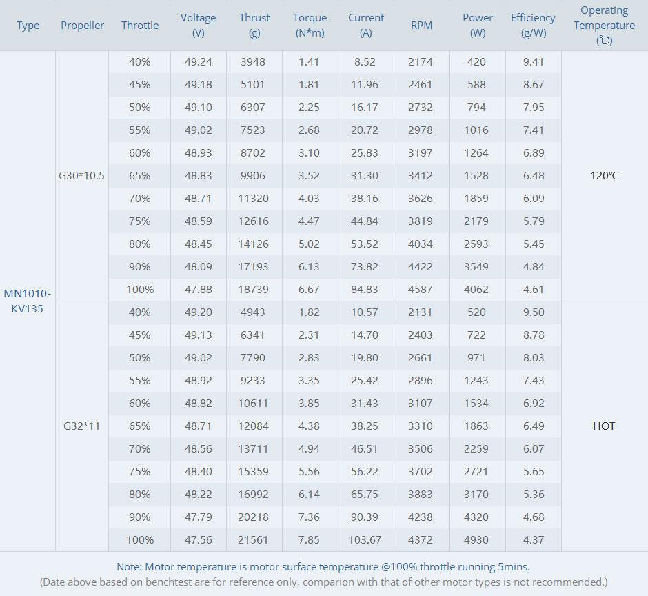648x596 pixels.
Task: Select the 21561 thrust value
Action: click(x=254, y=540)
